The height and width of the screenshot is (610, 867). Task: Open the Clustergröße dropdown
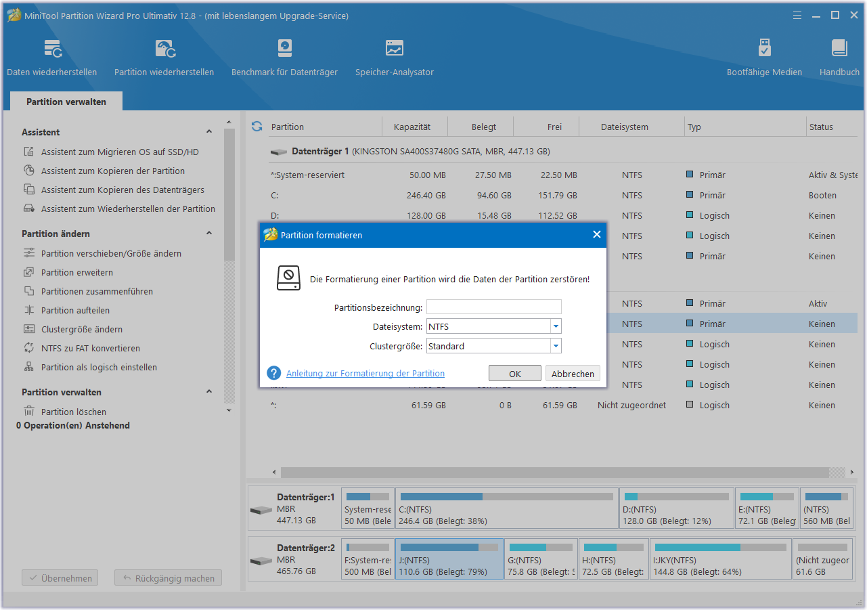pyautogui.click(x=556, y=346)
